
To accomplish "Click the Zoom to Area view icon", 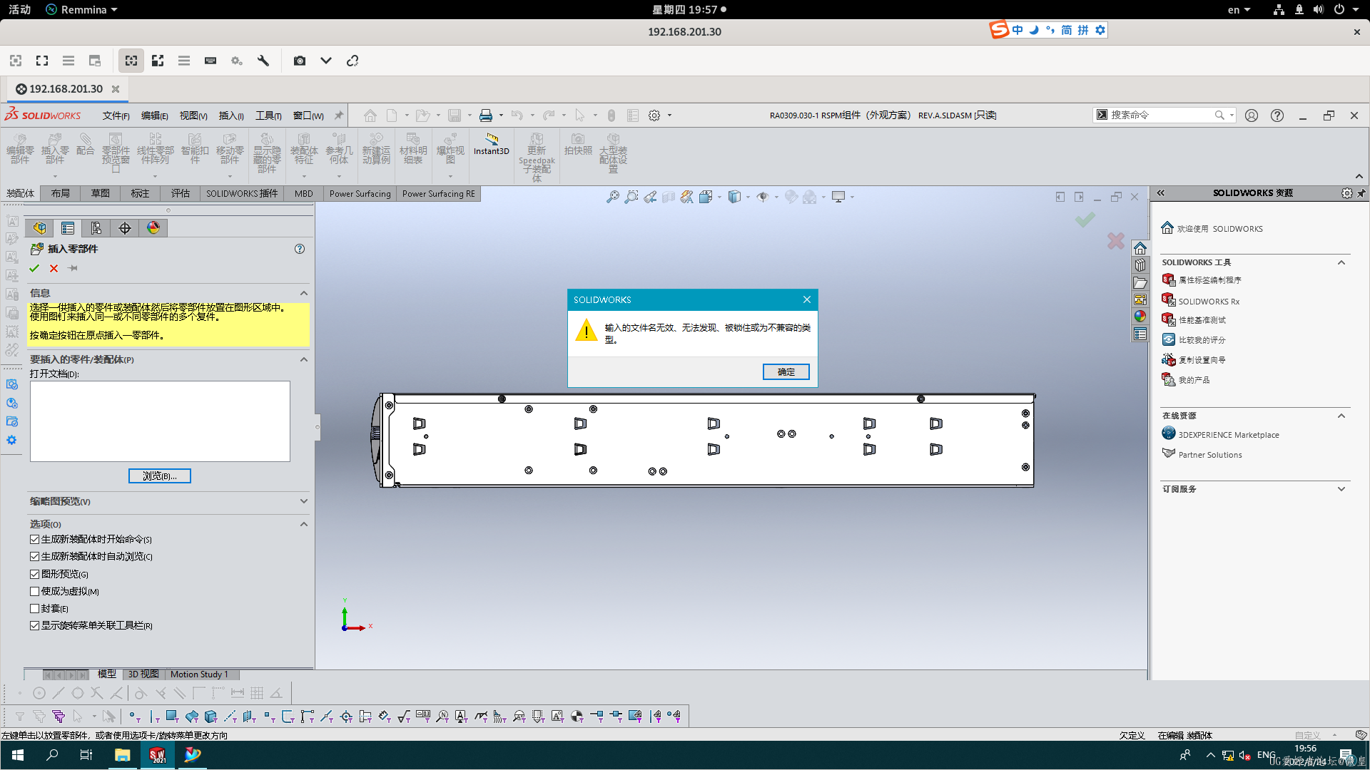I will 631,197.
